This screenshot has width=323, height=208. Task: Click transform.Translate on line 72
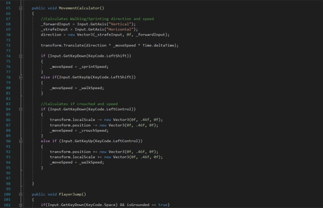click(62, 45)
